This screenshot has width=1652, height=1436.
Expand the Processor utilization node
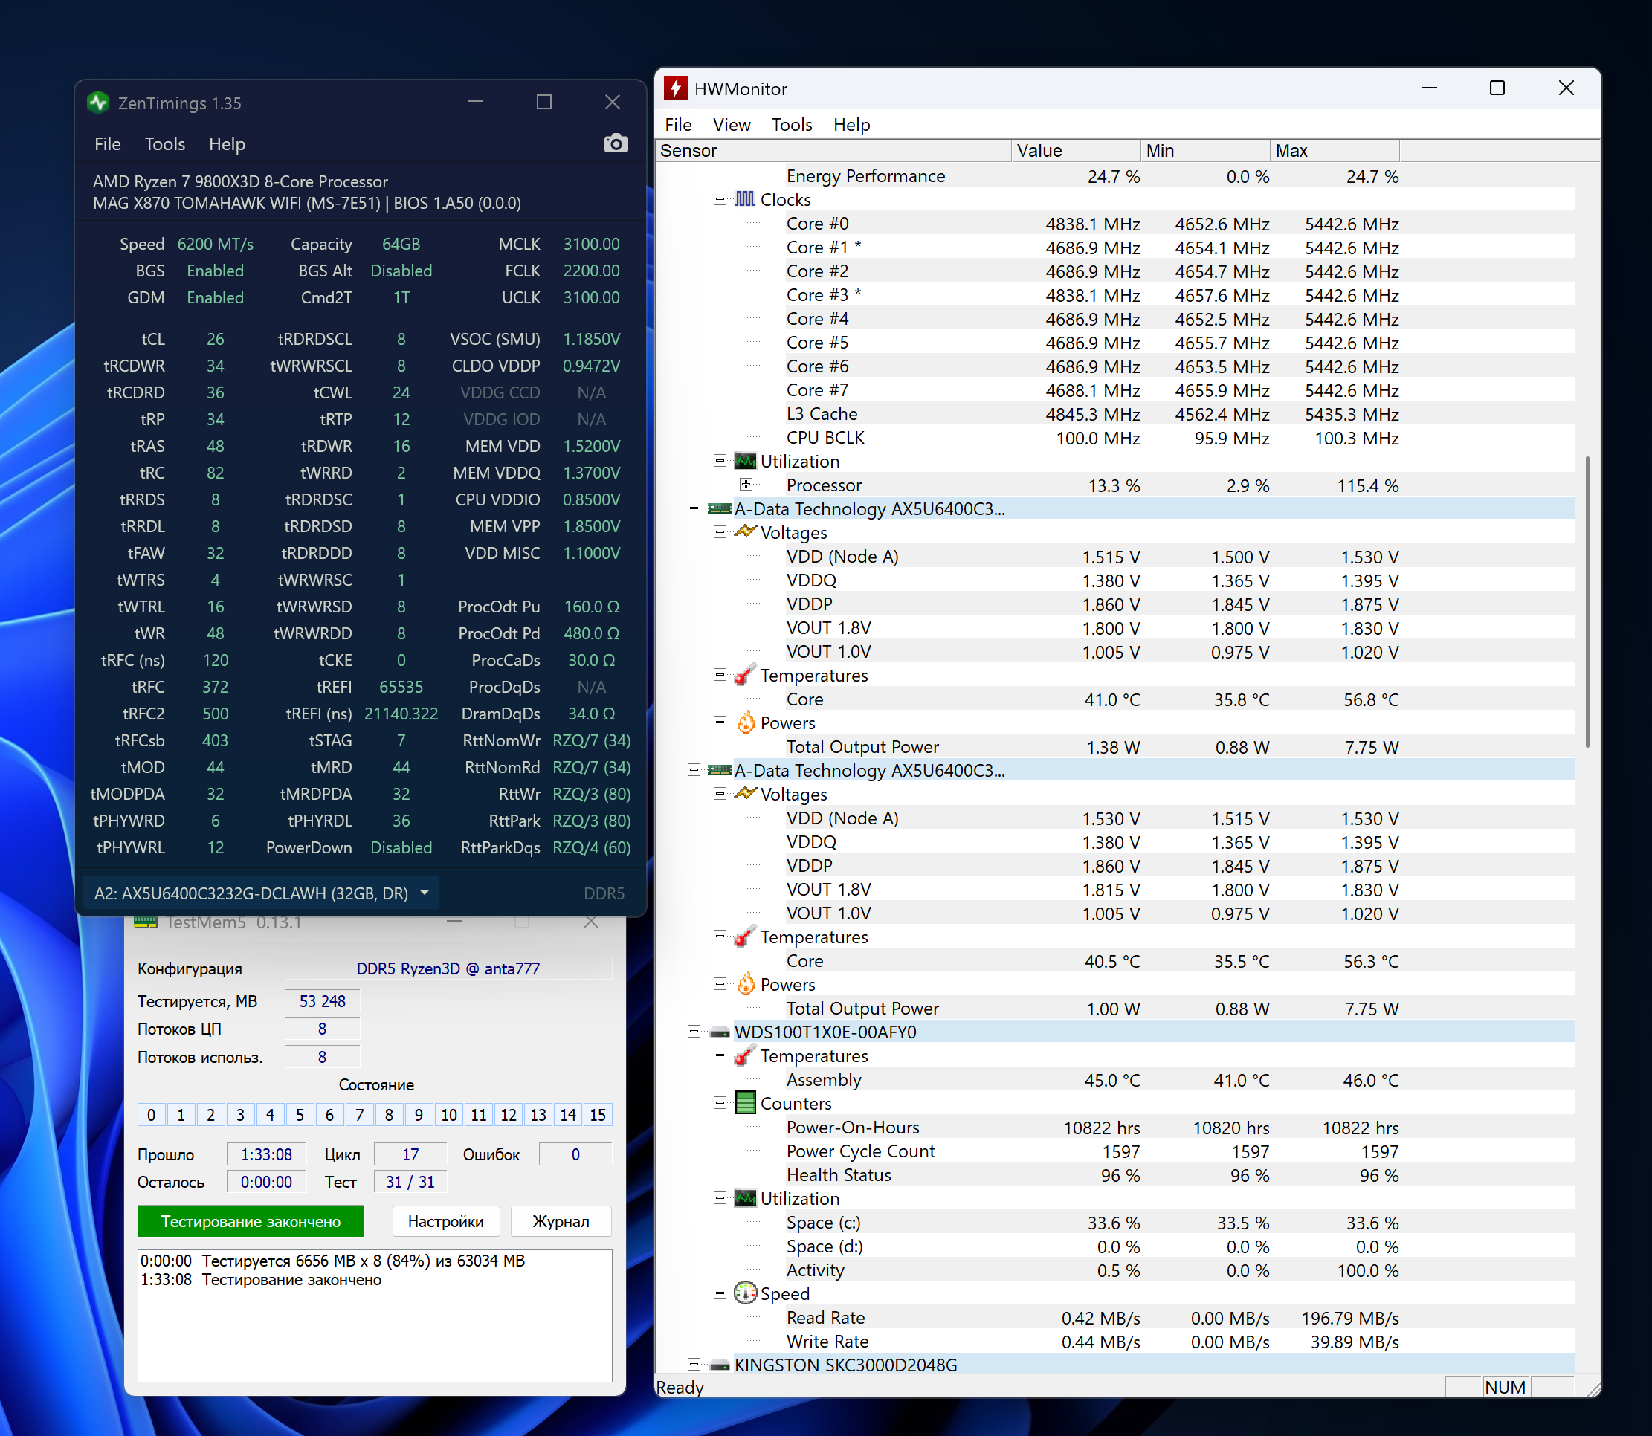pos(746,485)
